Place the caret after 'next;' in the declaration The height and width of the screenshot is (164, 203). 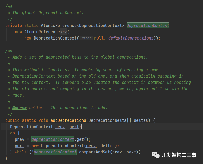[x=82, y=127]
